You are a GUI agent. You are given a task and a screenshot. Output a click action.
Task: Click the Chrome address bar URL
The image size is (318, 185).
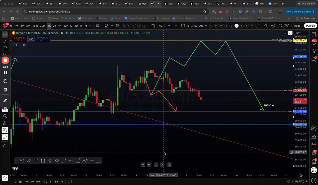[x=50, y=12]
